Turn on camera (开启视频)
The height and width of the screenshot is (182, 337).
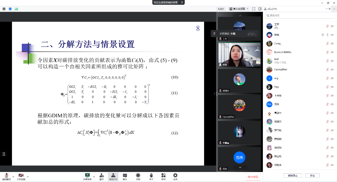pyautogui.click(x=21, y=176)
